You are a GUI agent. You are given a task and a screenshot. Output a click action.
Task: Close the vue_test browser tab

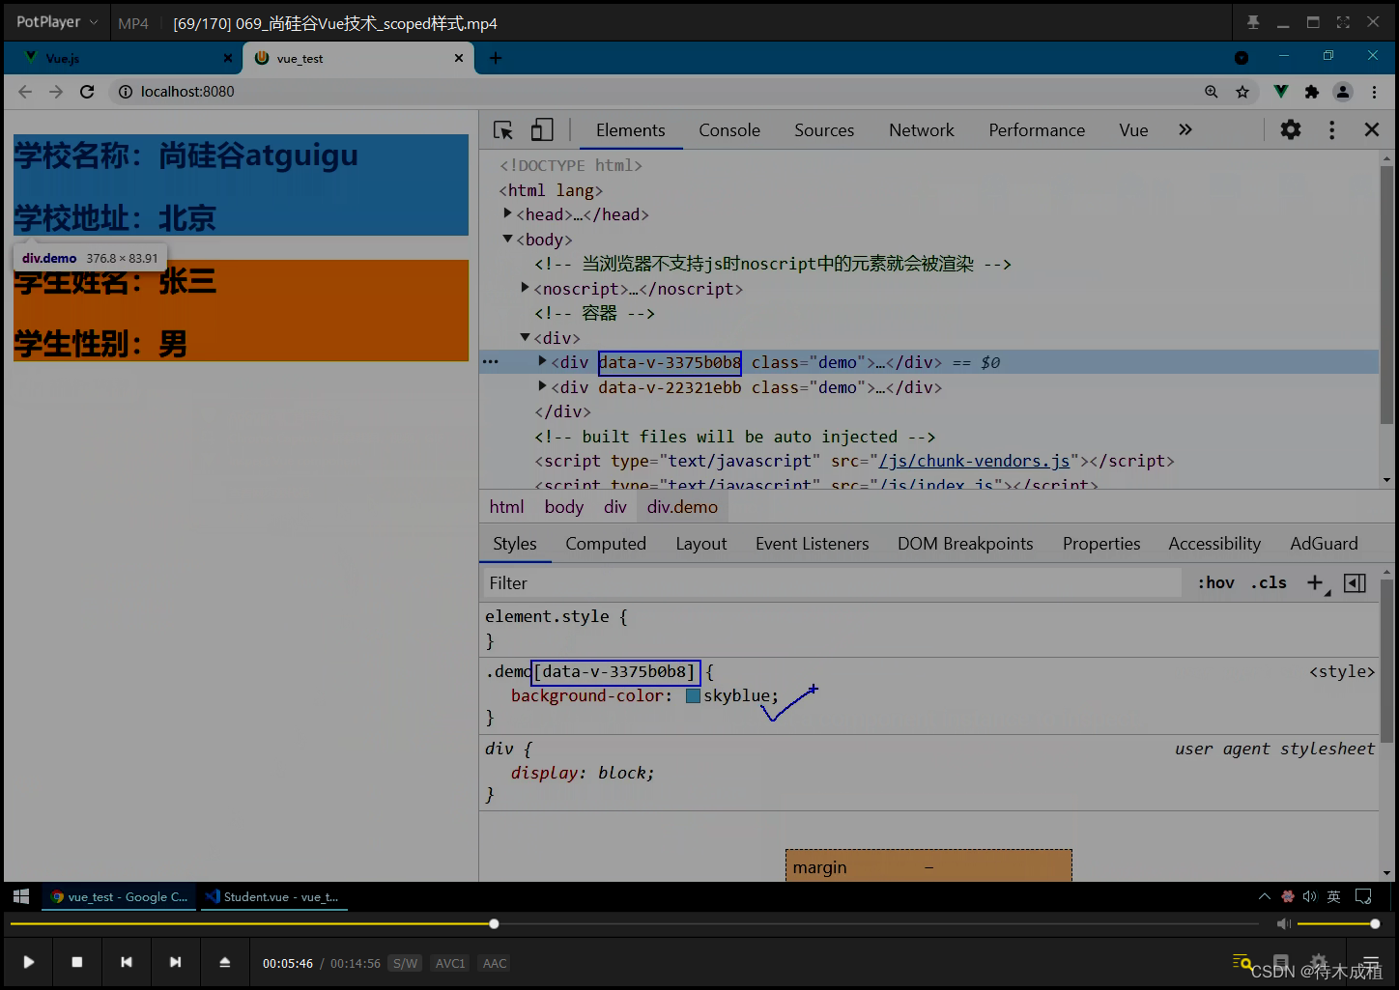(x=459, y=58)
